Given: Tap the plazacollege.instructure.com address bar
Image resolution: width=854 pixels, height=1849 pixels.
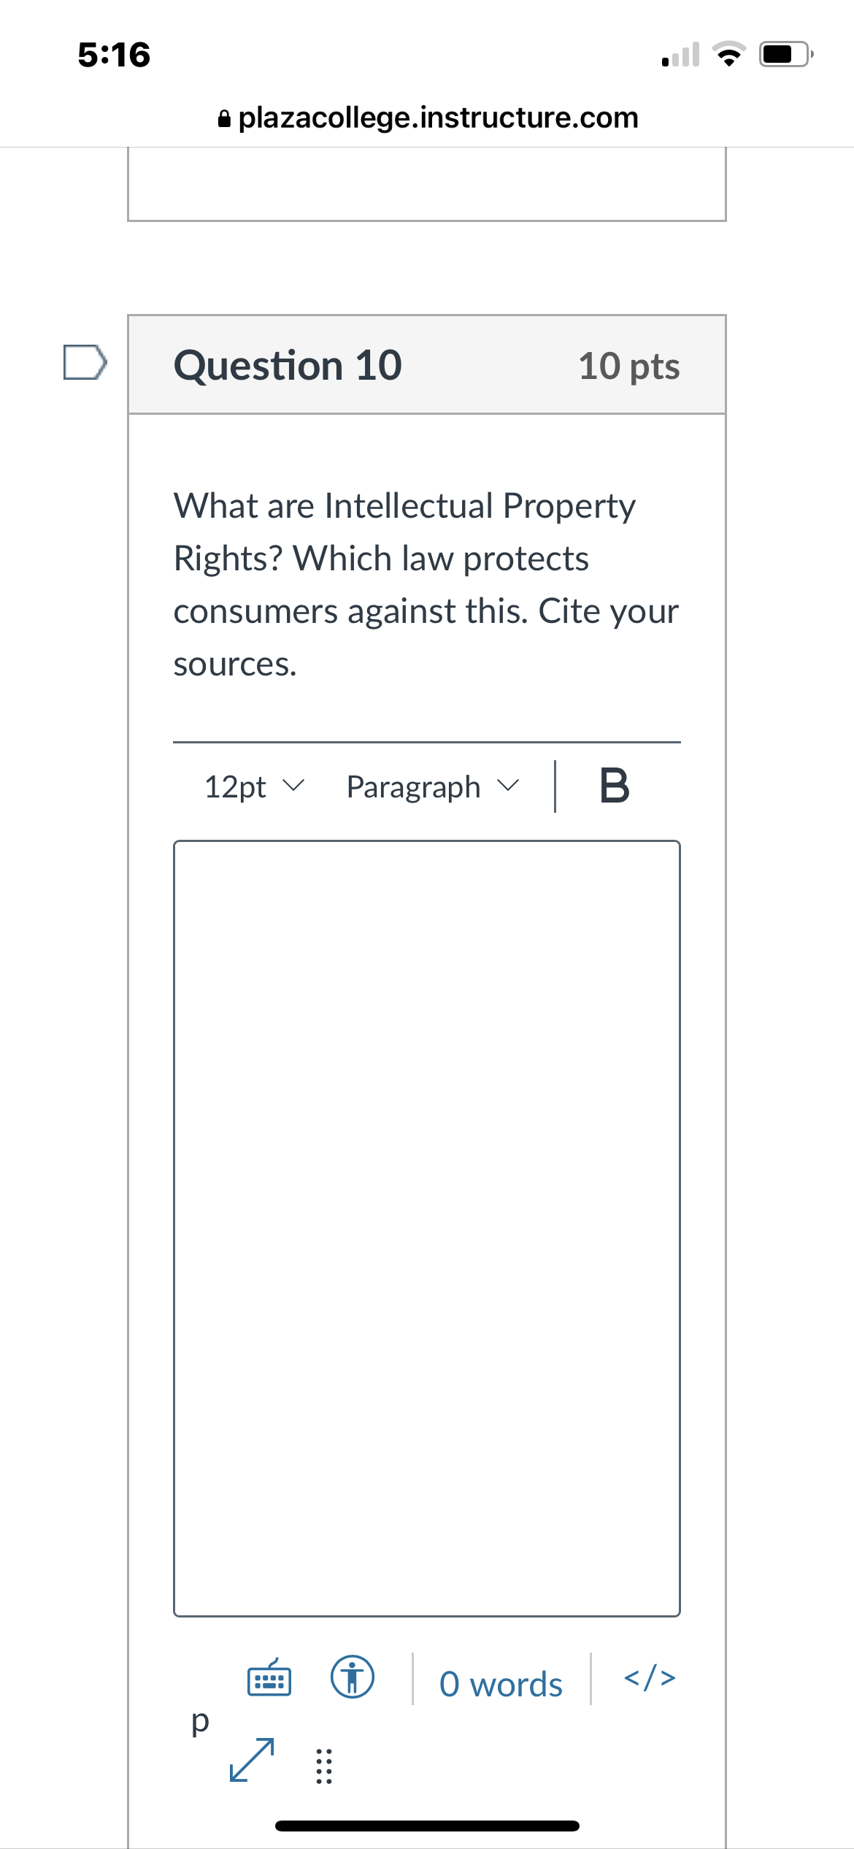Looking at the screenshot, I should (438, 118).
